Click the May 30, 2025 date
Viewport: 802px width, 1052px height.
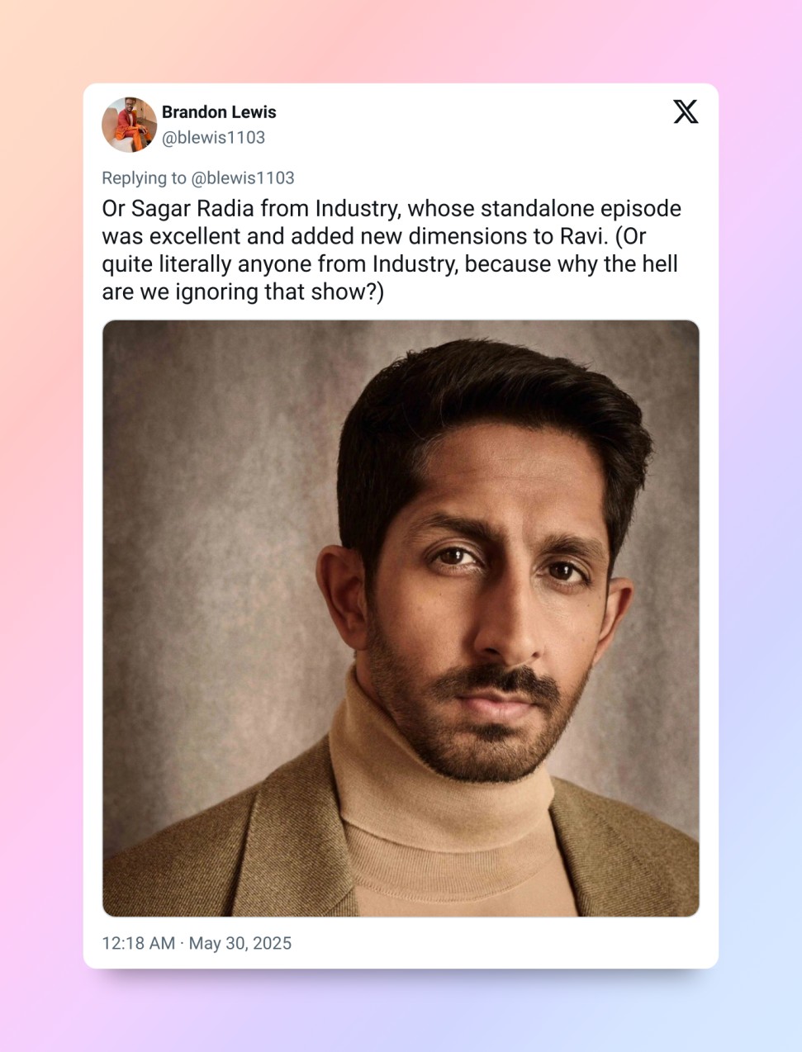click(x=240, y=943)
